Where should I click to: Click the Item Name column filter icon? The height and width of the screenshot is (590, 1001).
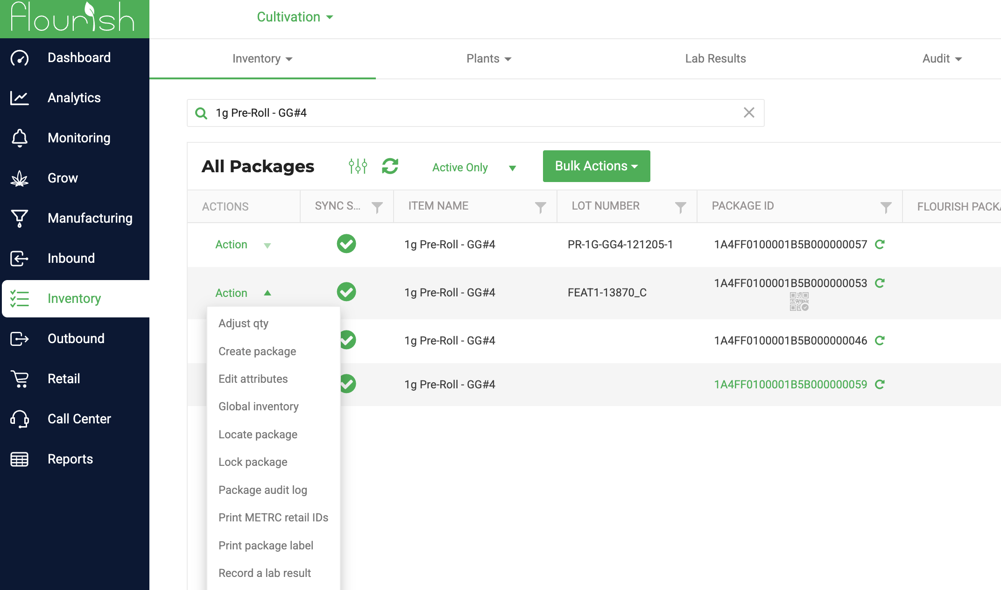click(540, 207)
